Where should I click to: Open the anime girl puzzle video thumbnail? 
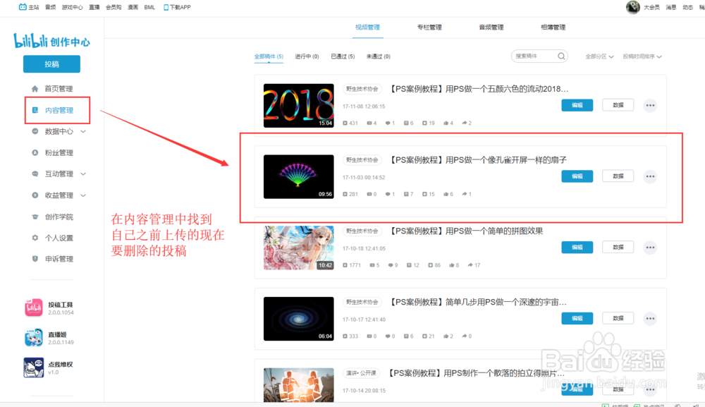[298, 248]
